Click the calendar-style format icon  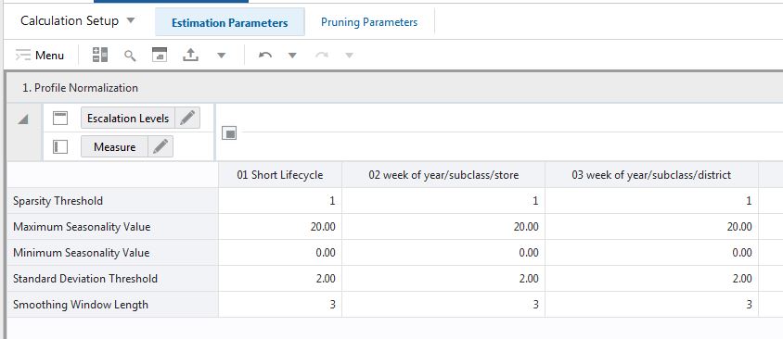click(x=160, y=55)
